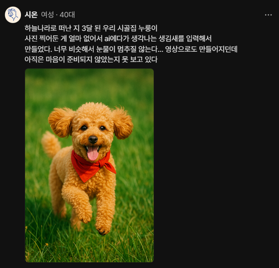Click the dog's black nose in photo
Viewport: 279px width, 268px height.
point(93,139)
